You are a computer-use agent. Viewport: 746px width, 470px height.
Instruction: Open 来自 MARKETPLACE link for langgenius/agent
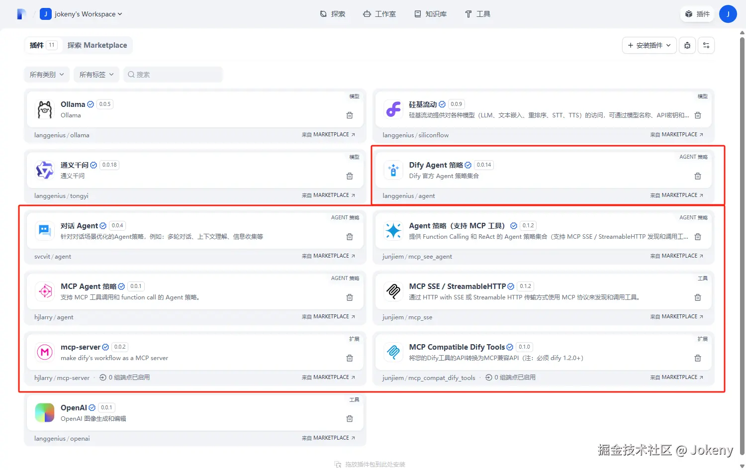pyautogui.click(x=677, y=195)
